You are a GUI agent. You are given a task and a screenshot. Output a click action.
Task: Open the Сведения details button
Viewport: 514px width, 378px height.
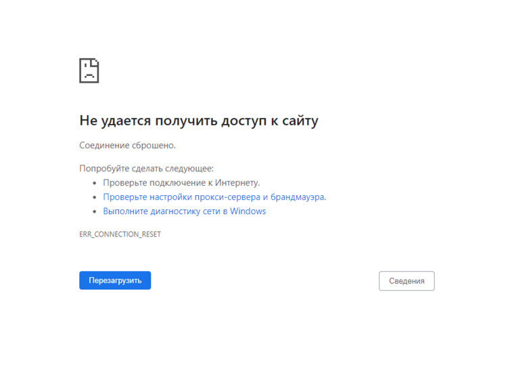point(406,281)
